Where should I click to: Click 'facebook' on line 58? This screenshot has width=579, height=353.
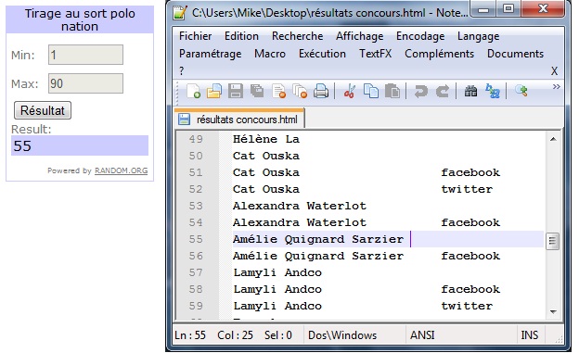[x=470, y=289]
